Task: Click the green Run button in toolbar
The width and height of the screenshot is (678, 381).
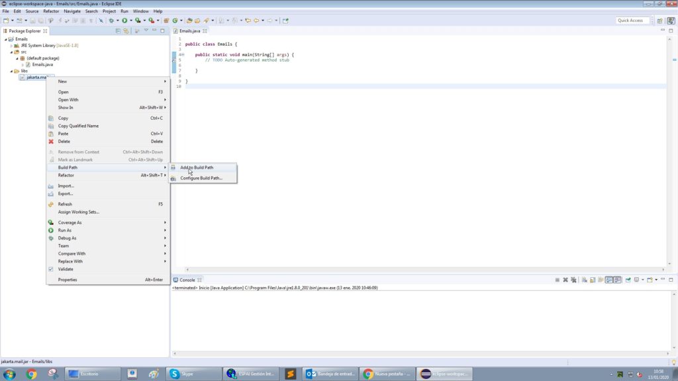Action: [x=124, y=21]
